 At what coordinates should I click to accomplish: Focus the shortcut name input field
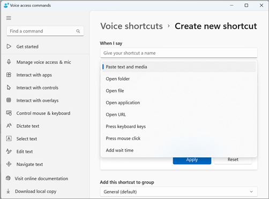pyautogui.click(x=178, y=53)
